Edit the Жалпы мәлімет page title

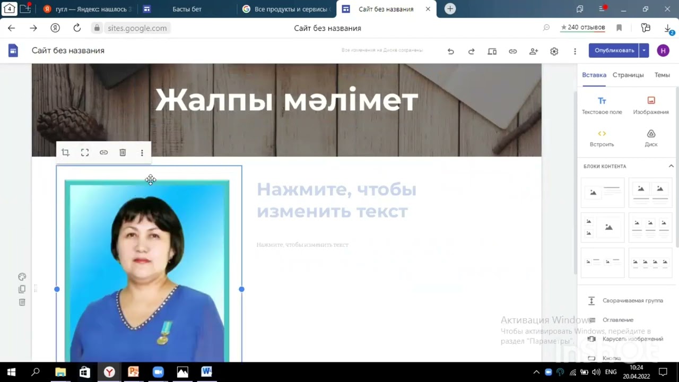coord(286,100)
